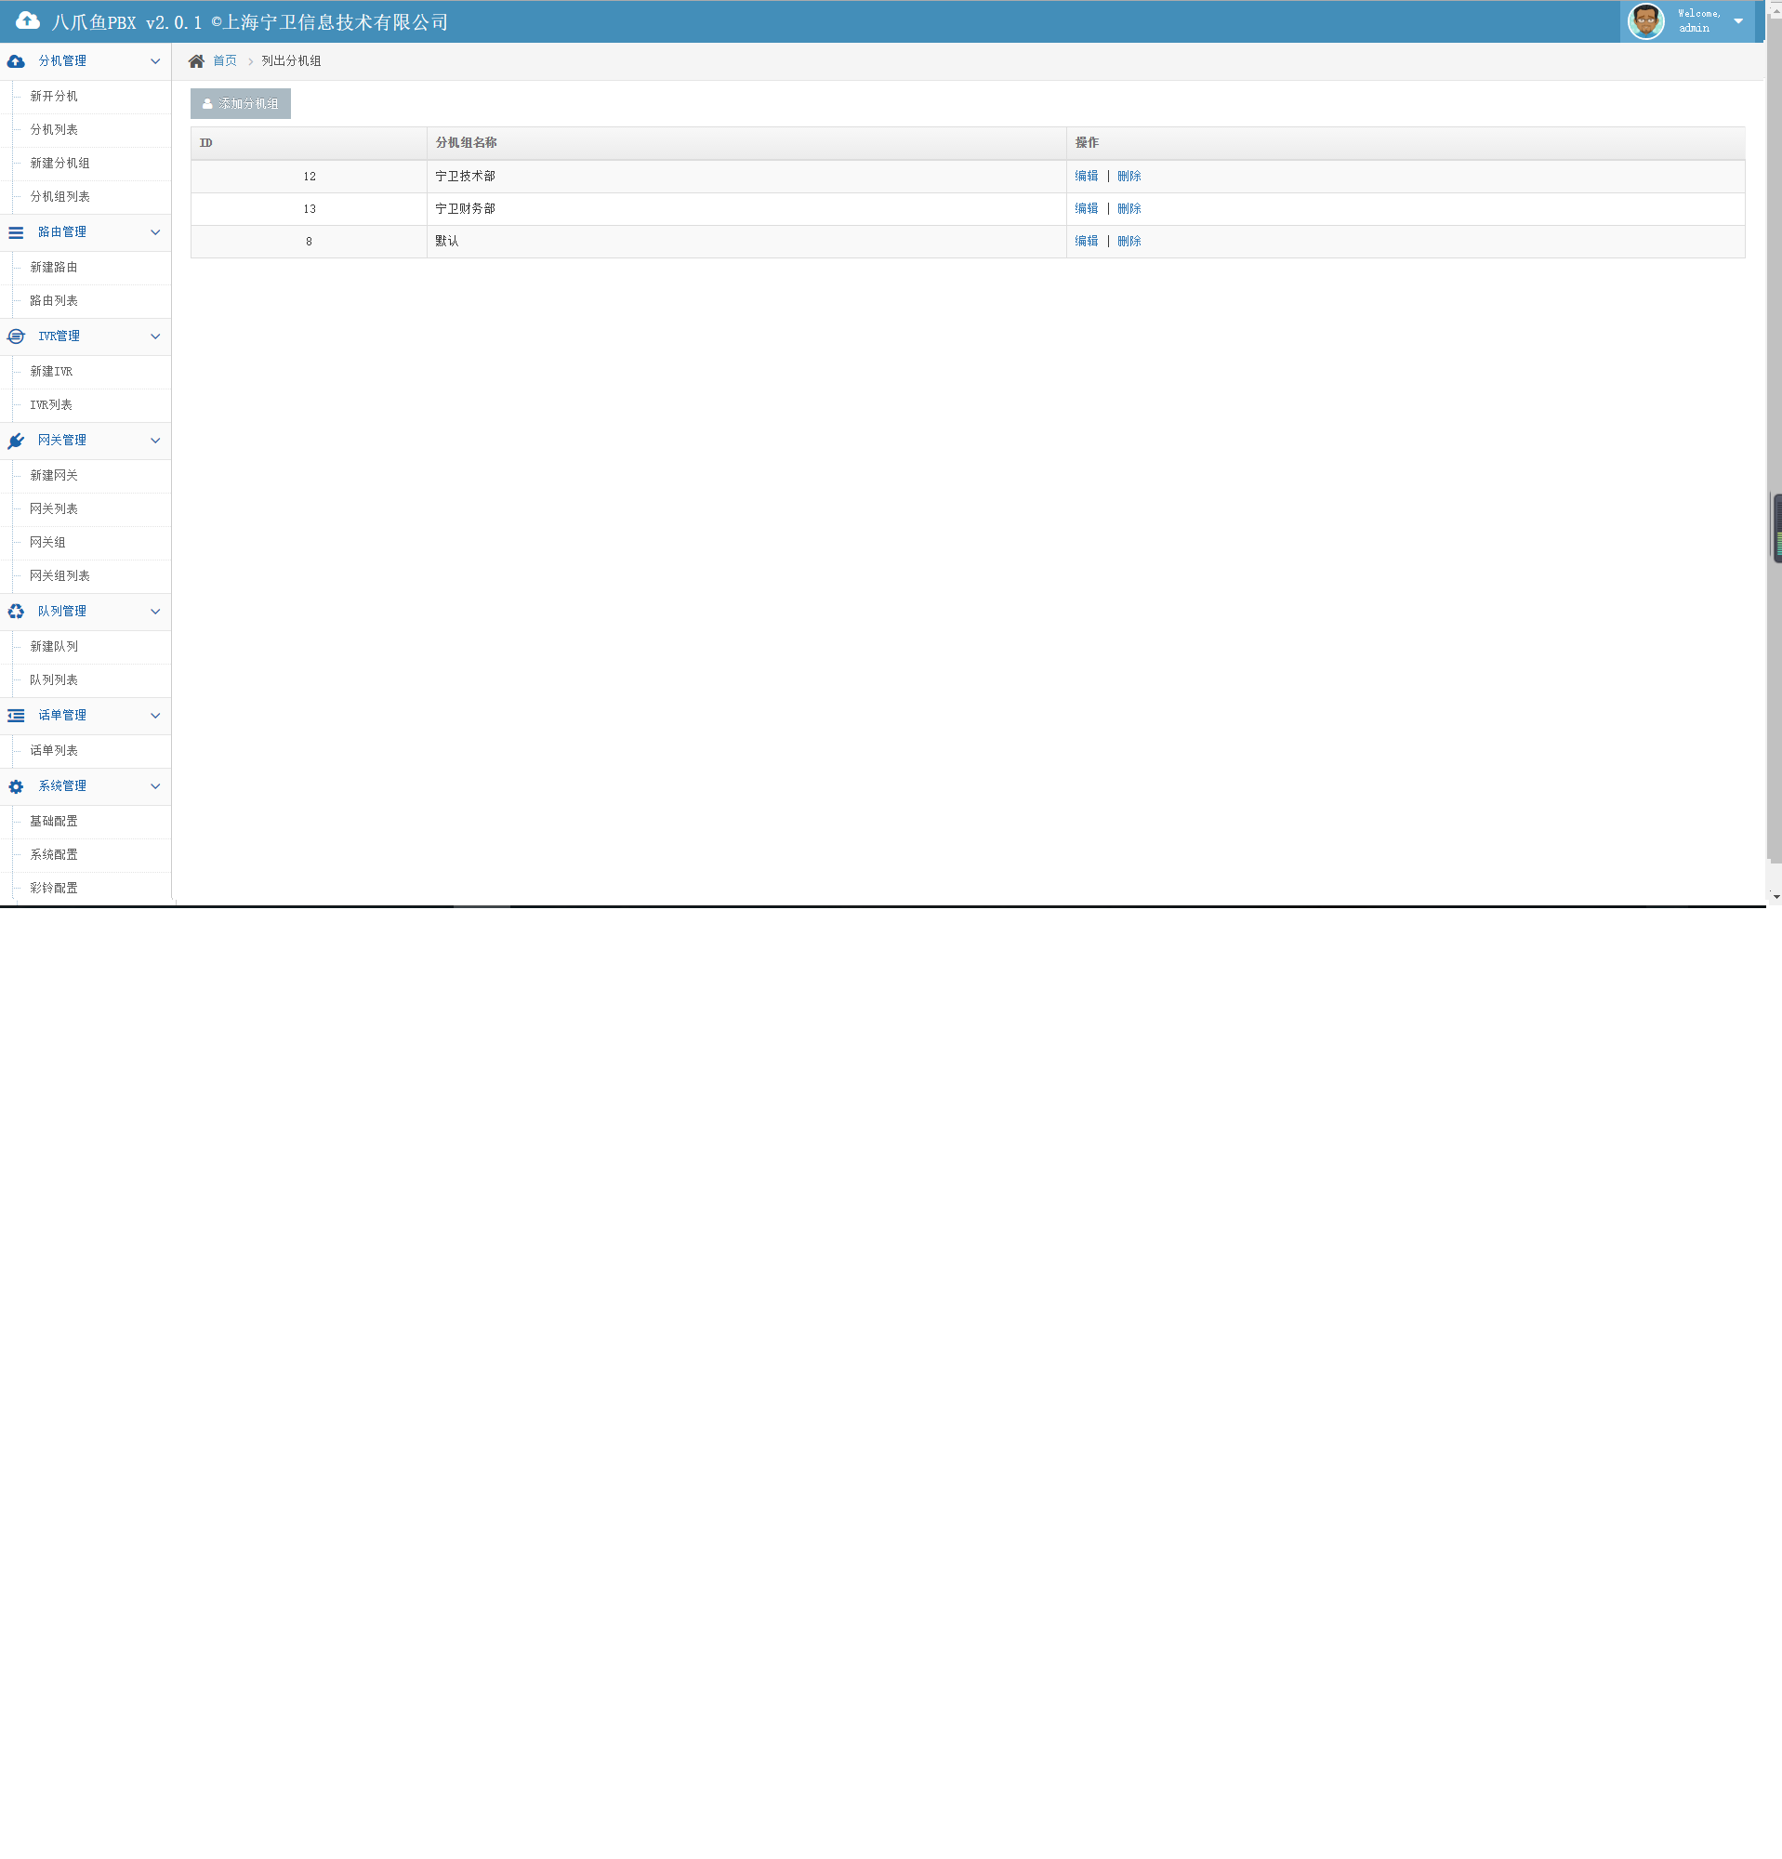Screen dimensions: 1782x1859
Task: Click the IVR管理 section icon
Action: (x=16, y=336)
